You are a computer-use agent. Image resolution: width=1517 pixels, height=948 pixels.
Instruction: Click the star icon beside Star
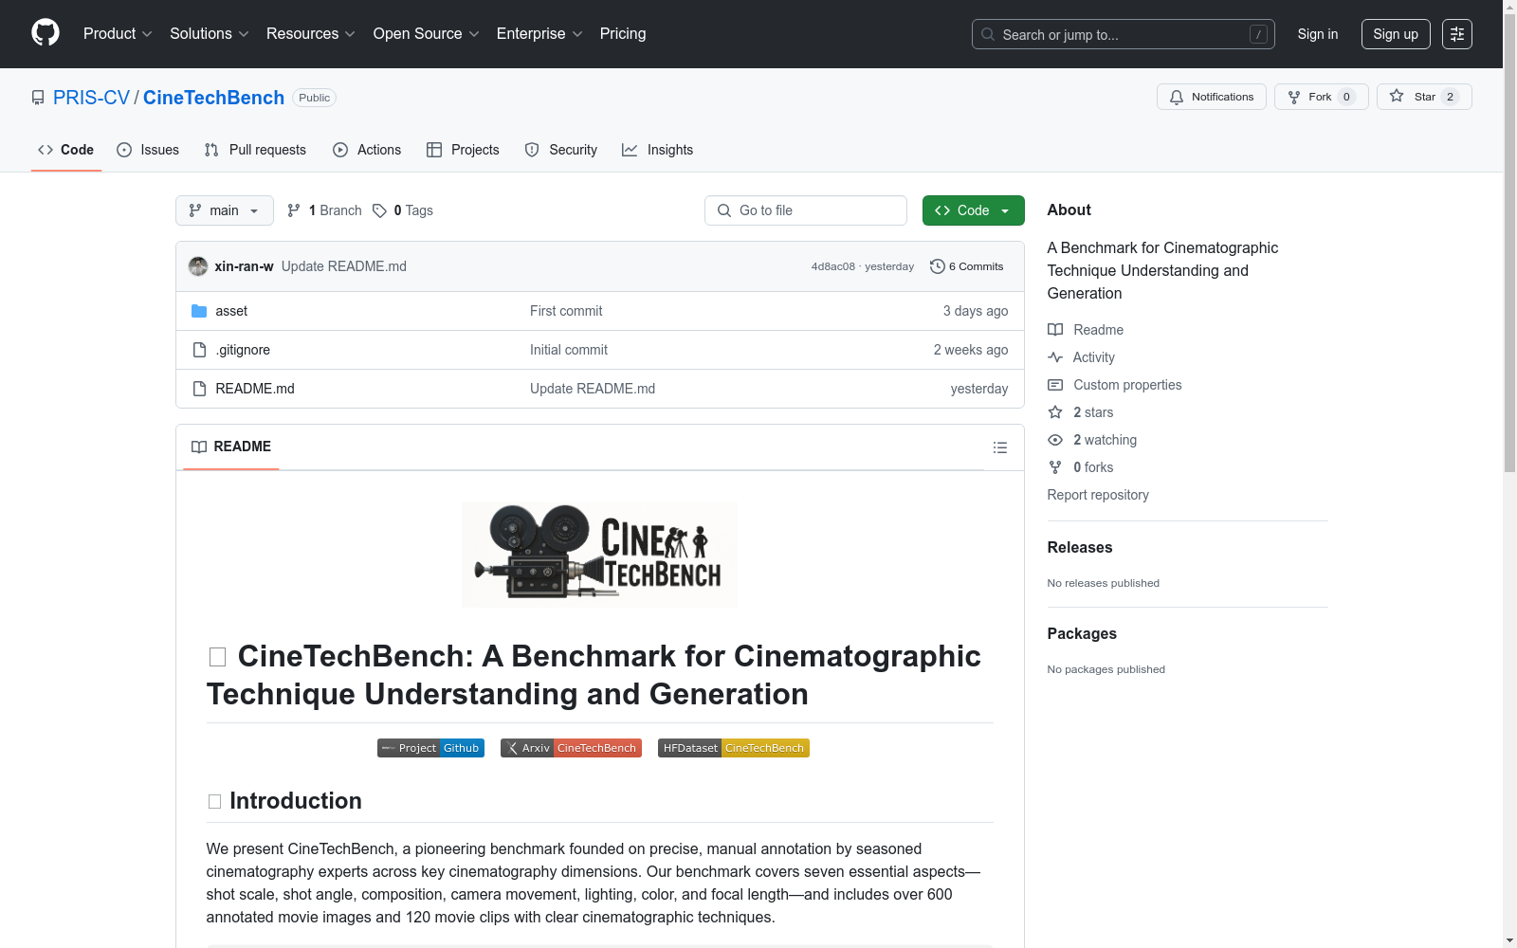pyautogui.click(x=1397, y=96)
